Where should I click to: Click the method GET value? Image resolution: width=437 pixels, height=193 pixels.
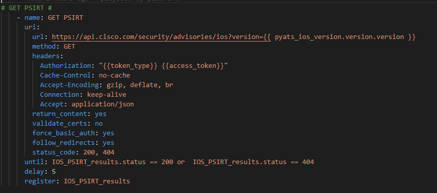(x=70, y=47)
